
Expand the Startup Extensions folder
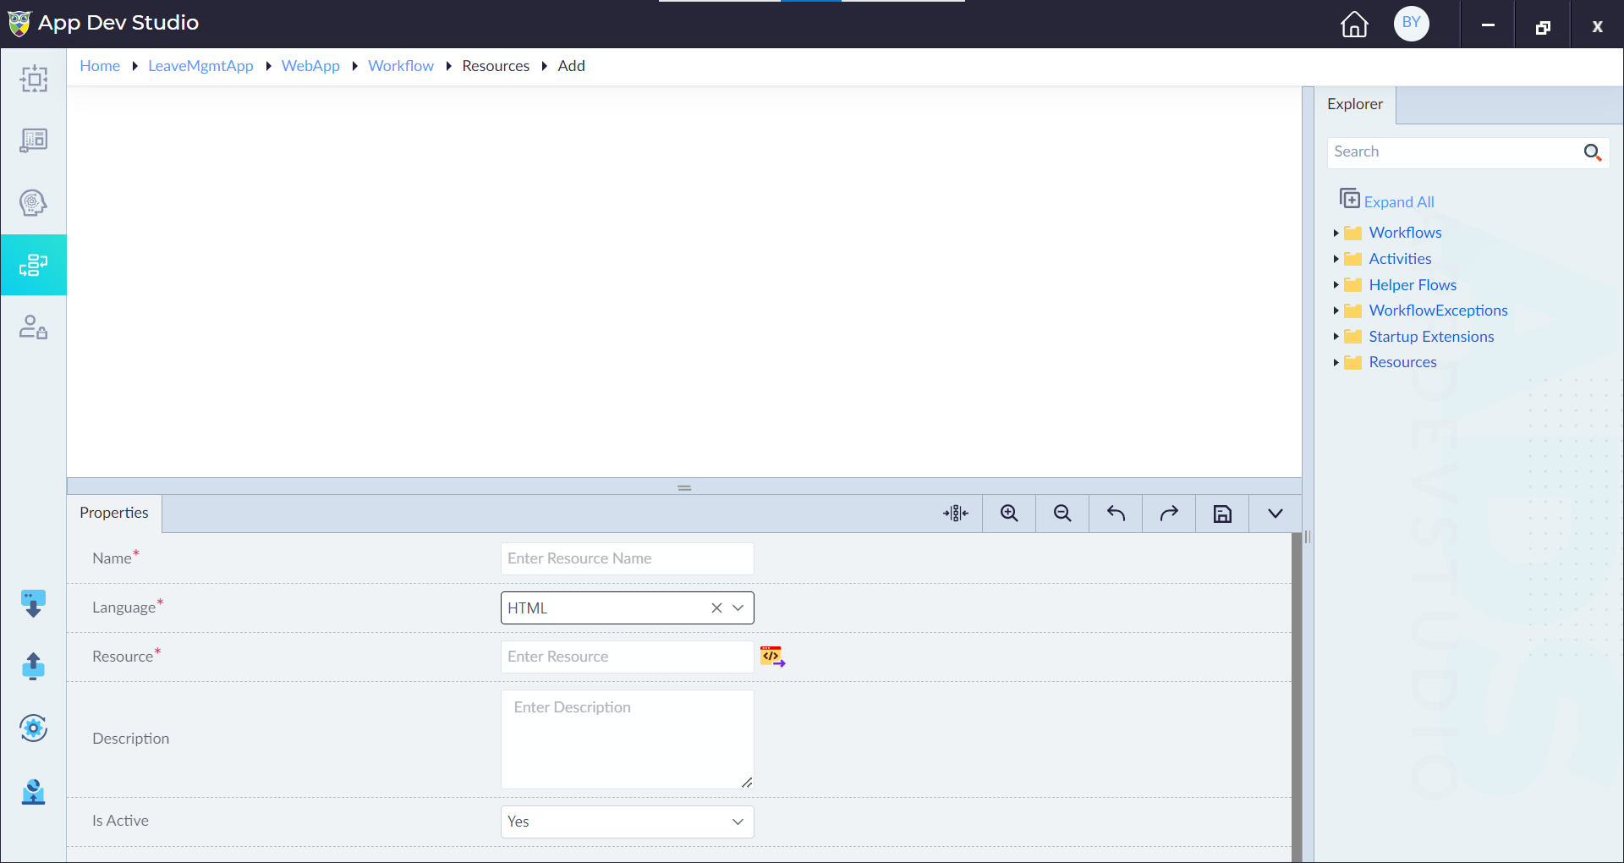click(1336, 337)
